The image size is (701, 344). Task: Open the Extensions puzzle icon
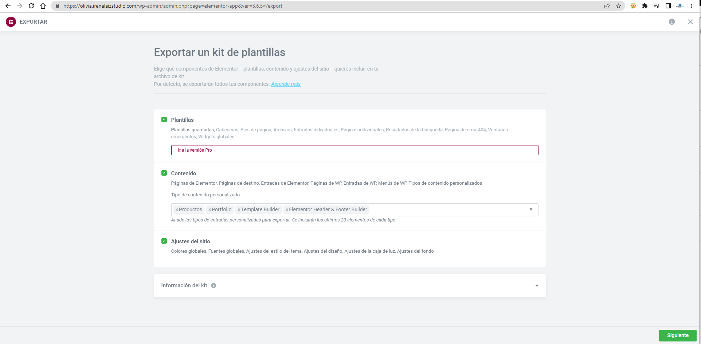(x=645, y=6)
